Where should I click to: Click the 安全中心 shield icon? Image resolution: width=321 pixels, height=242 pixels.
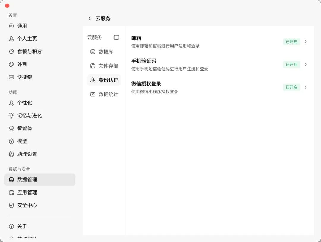(x=12, y=205)
